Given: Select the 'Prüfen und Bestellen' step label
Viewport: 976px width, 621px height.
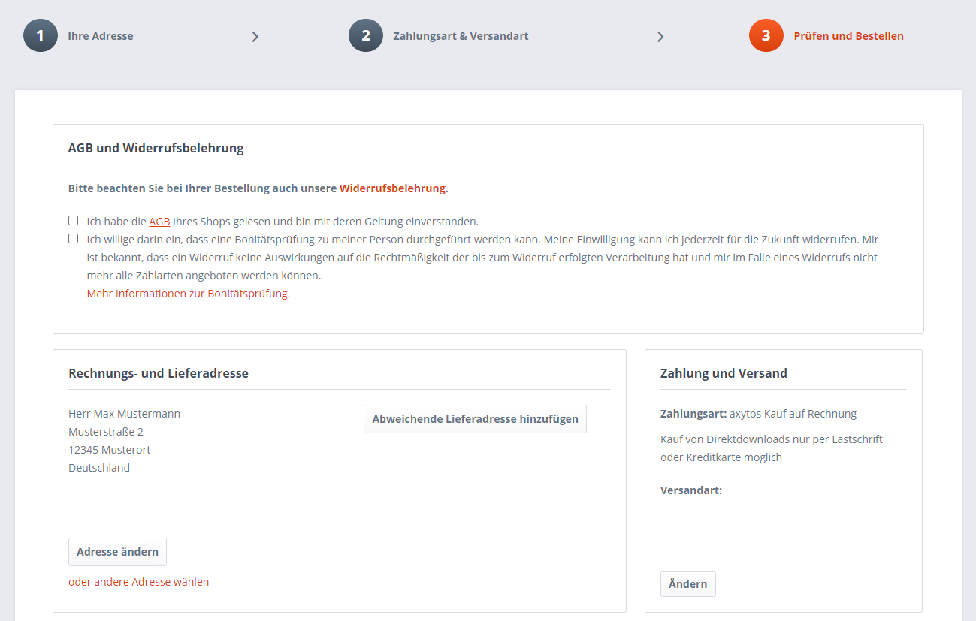Looking at the screenshot, I should coord(849,36).
